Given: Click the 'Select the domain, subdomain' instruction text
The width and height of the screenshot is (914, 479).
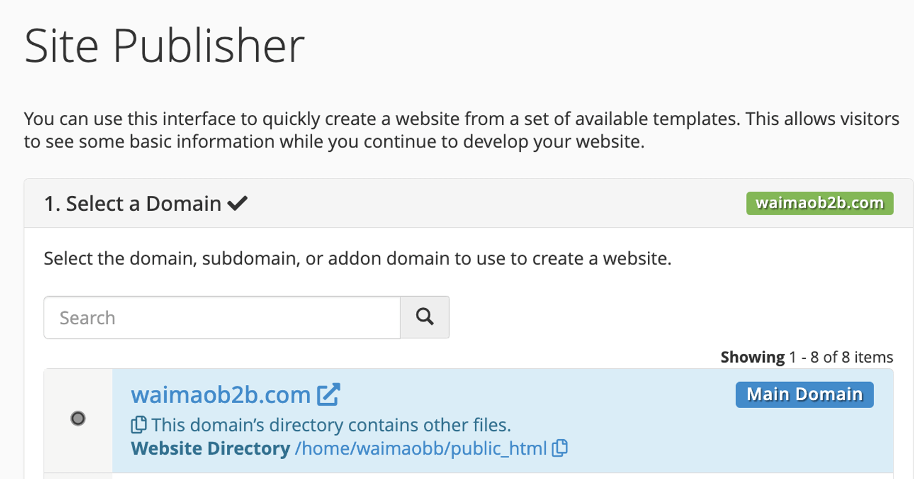Looking at the screenshot, I should point(357,258).
